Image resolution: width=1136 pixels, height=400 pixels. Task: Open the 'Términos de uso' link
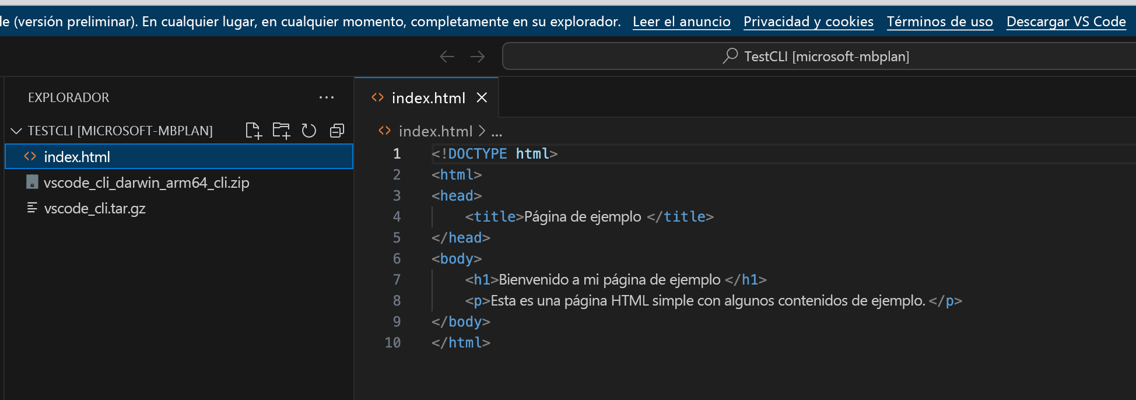point(940,22)
